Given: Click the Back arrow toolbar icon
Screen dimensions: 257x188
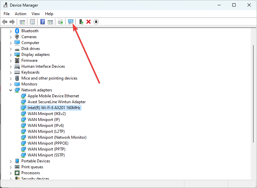Looking at the screenshot, I should (5, 22).
